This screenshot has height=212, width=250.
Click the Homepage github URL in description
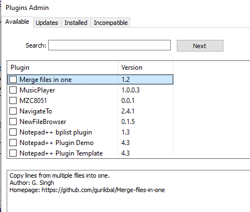(x=103, y=190)
